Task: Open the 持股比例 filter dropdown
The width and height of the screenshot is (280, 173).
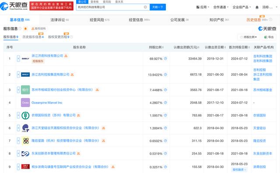Action: click(249, 37)
